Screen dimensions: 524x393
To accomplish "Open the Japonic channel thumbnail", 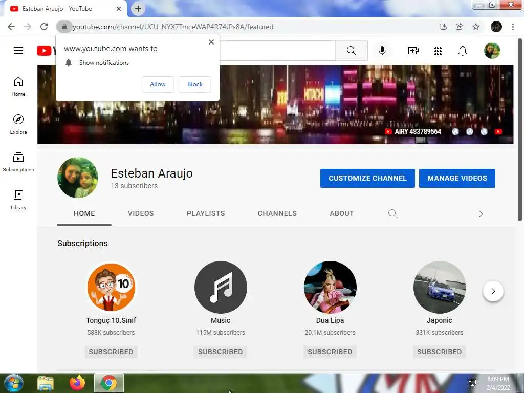I will pos(440,288).
